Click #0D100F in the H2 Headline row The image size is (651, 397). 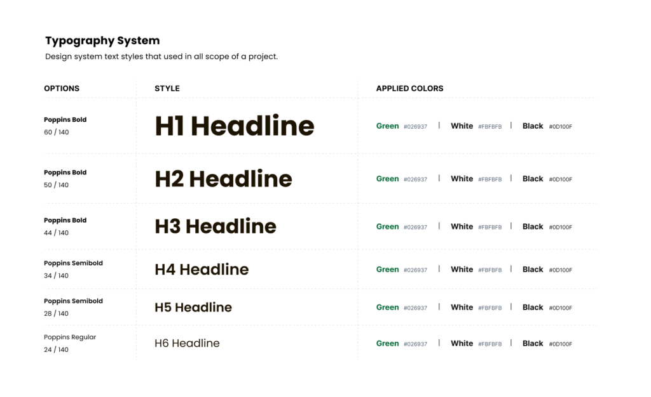pos(561,179)
